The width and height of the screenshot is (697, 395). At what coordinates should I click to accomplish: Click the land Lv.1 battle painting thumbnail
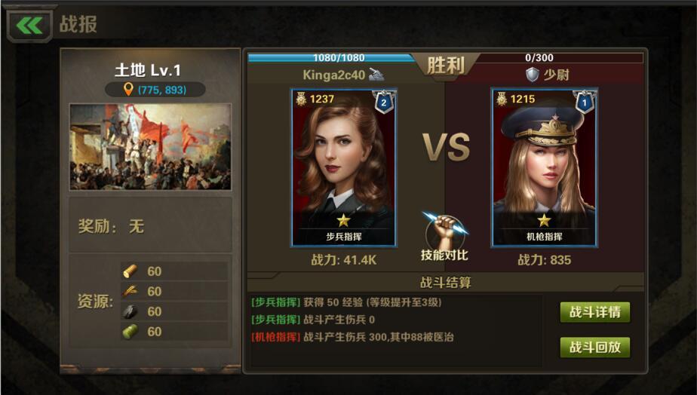[x=150, y=147]
